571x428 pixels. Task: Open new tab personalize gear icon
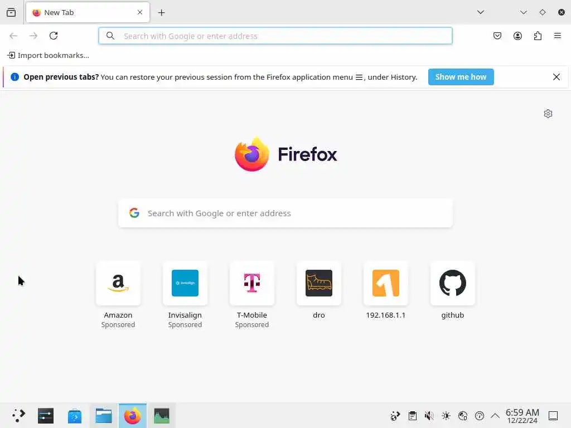(548, 114)
